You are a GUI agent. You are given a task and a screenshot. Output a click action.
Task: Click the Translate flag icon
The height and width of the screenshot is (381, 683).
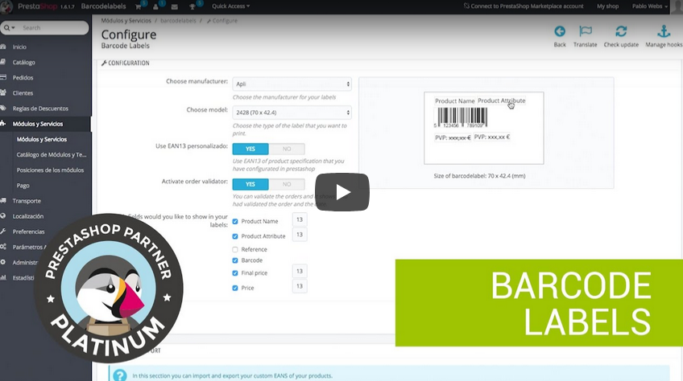pyautogui.click(x=586, y=31)
